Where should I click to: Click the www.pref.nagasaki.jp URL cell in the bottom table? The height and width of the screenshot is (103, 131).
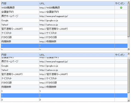pyautogui.click(x=77, y=62)
